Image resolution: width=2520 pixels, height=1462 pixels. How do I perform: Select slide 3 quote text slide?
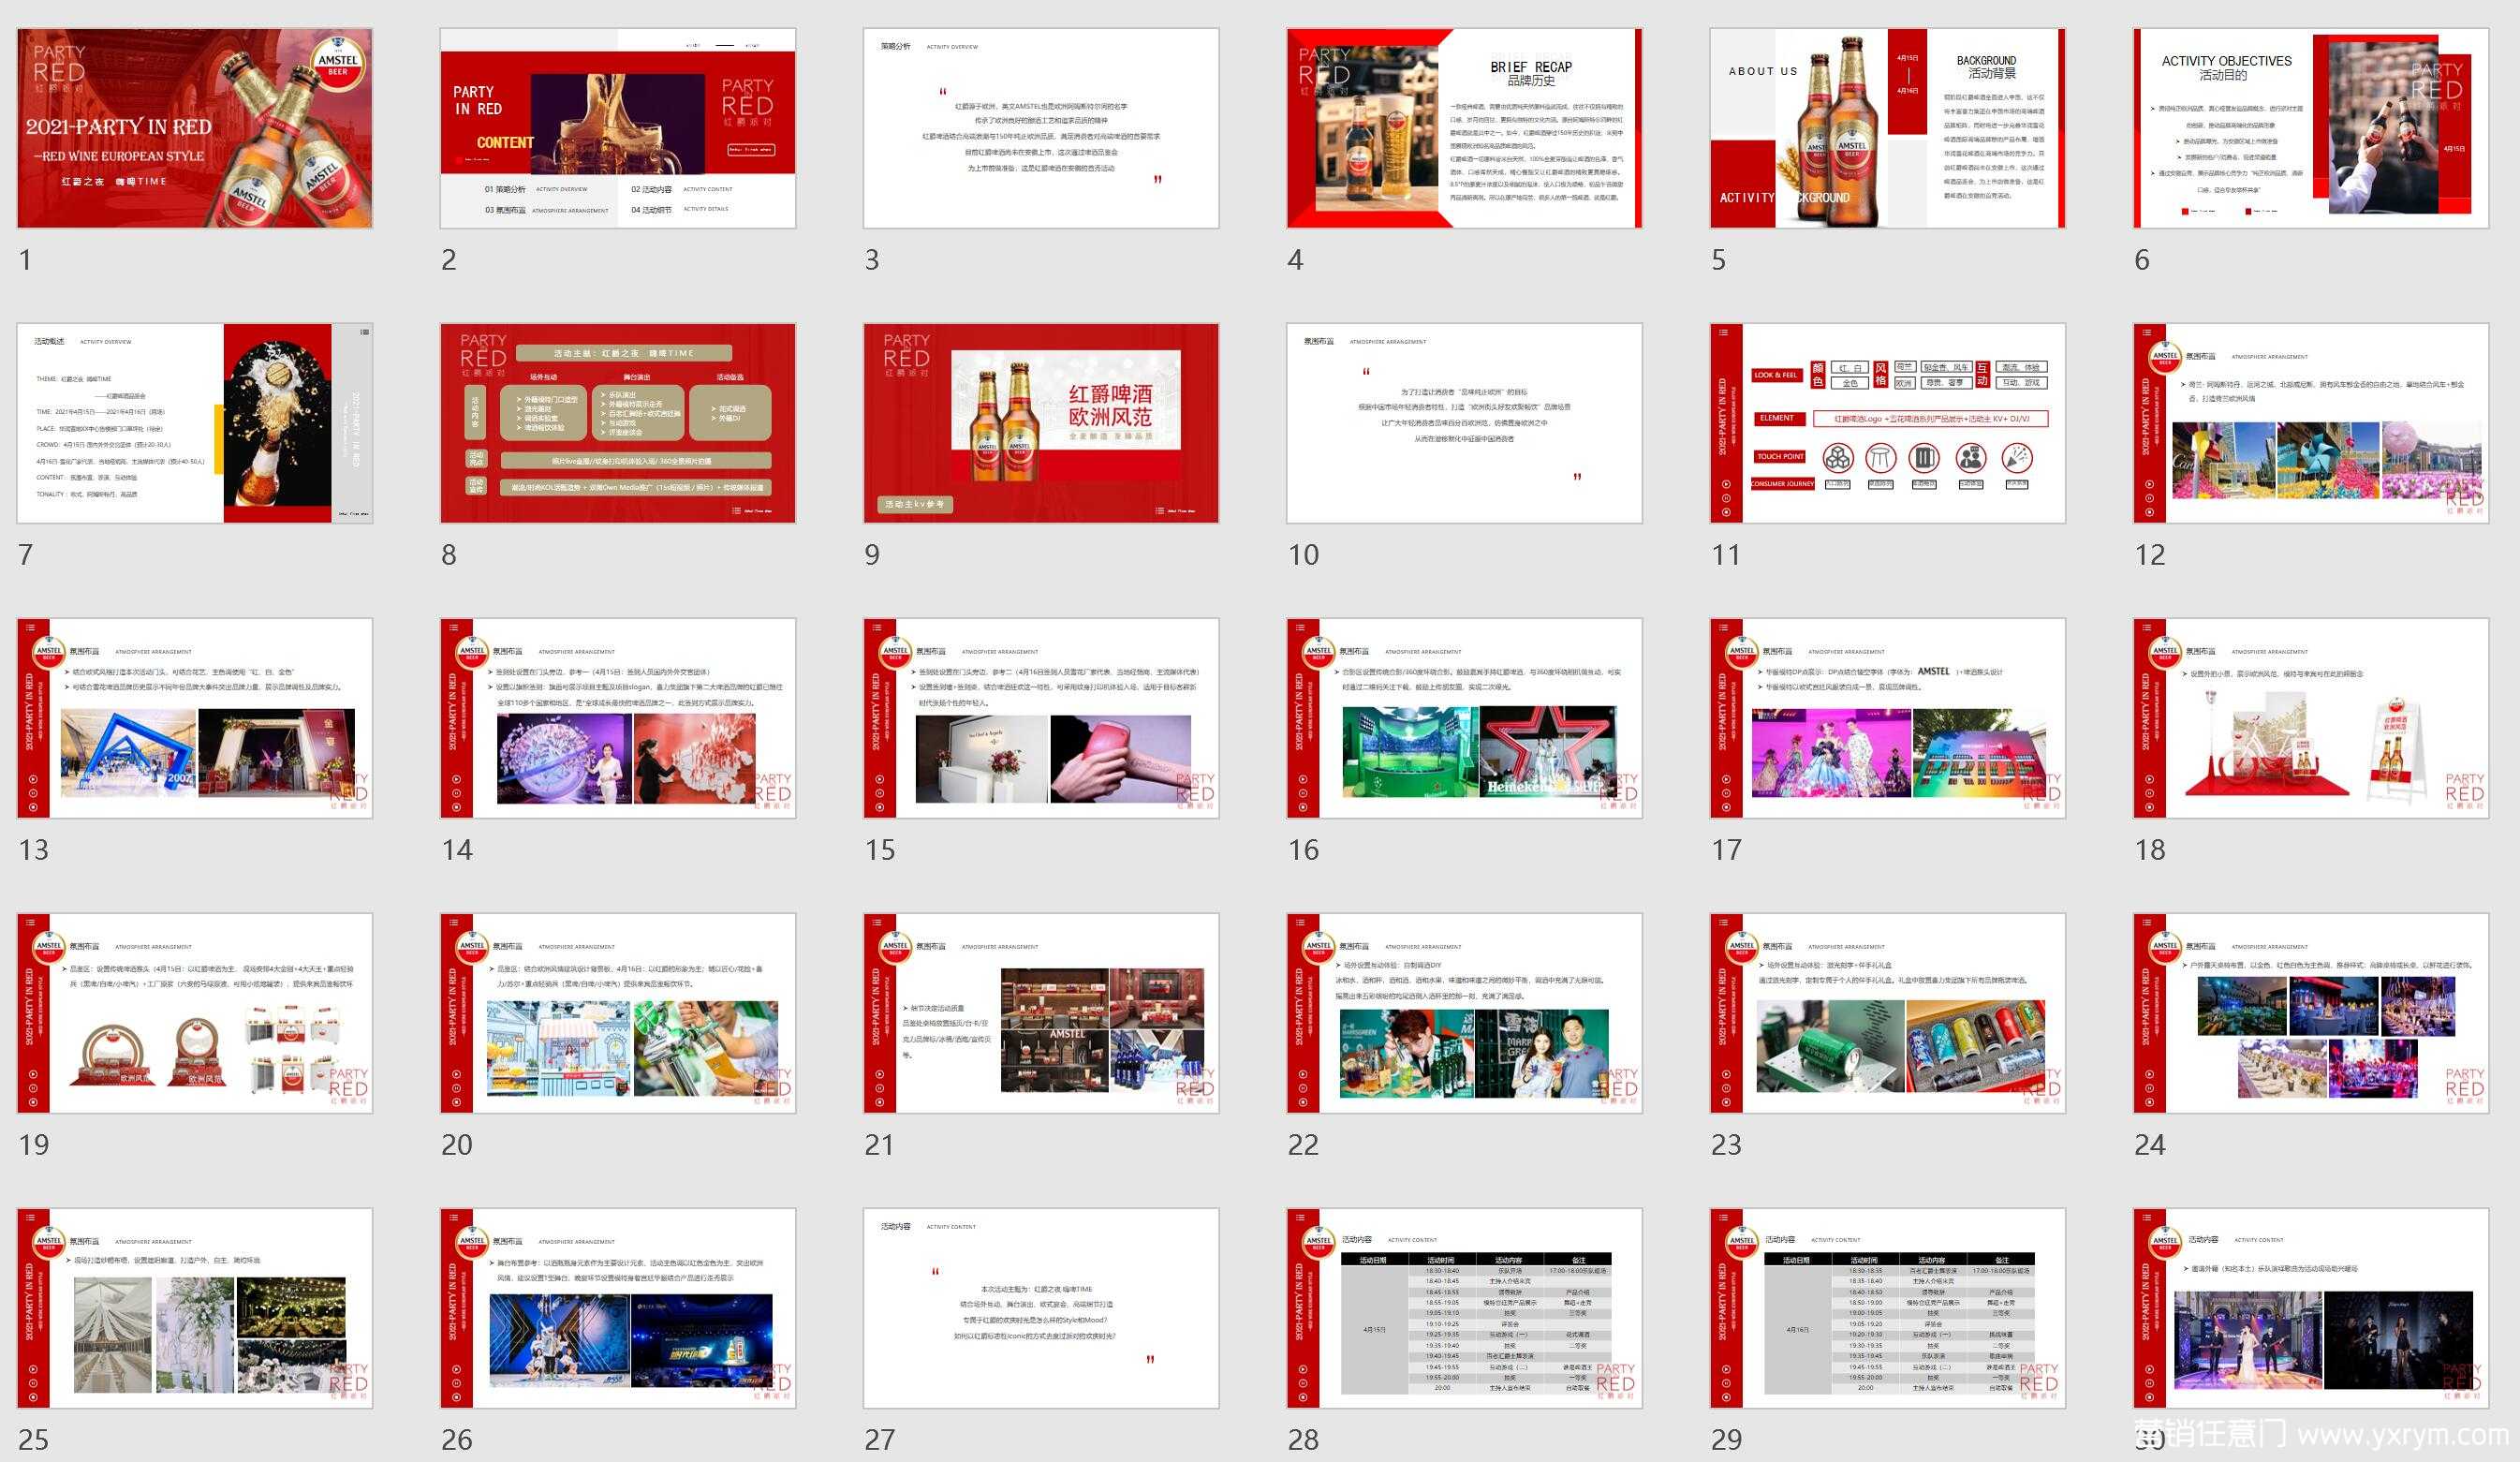1041,128
